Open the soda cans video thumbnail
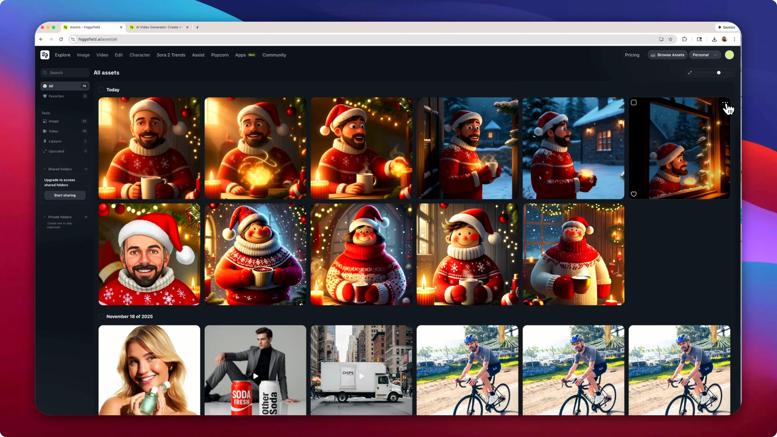777x437 pixels. coord(255,376)
